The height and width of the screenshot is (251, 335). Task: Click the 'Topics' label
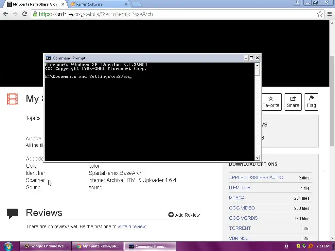(33, 118)
